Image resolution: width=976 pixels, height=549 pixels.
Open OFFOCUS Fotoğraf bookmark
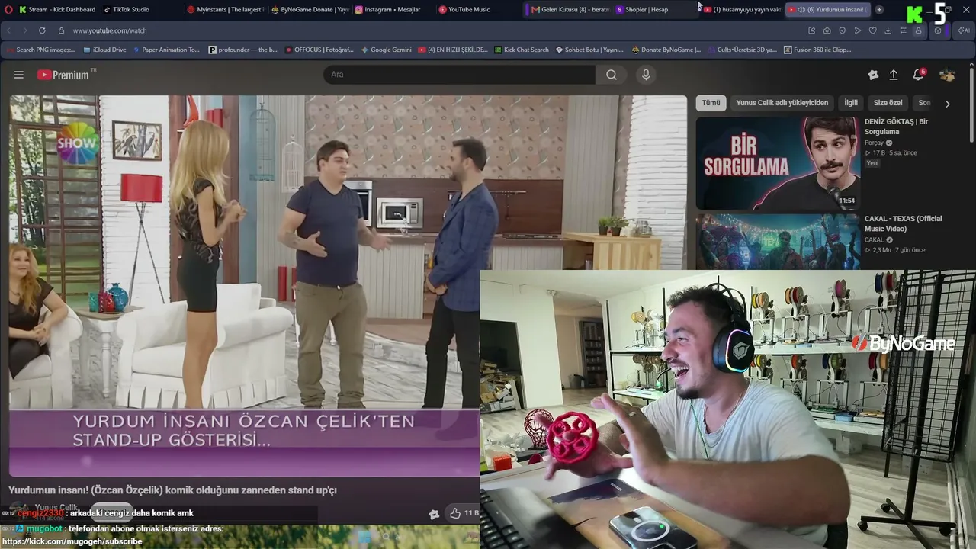pyautogui.click(x=319, y=50)
